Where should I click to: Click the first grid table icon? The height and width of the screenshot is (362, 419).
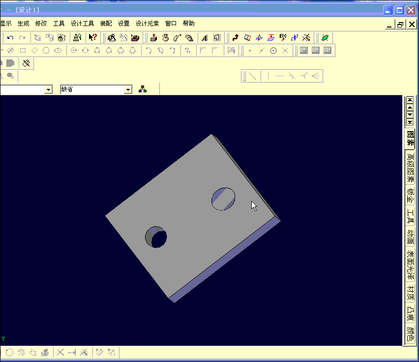click(304, 51)
